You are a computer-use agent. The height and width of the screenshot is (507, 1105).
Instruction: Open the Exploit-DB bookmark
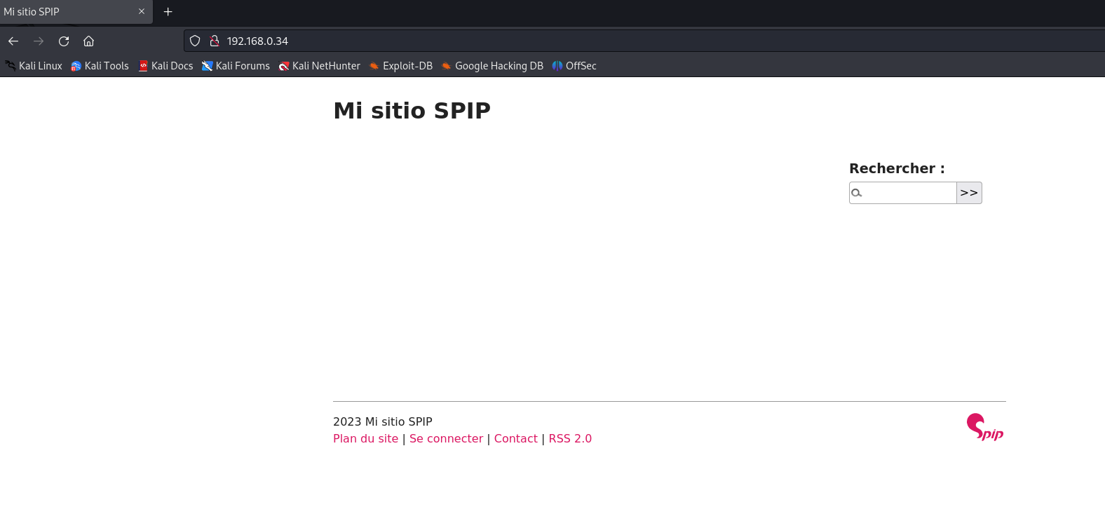click(x=401, y=66)
